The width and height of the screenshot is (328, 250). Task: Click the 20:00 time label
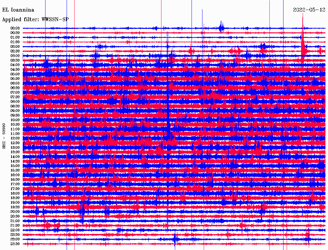tap(15, 212)
